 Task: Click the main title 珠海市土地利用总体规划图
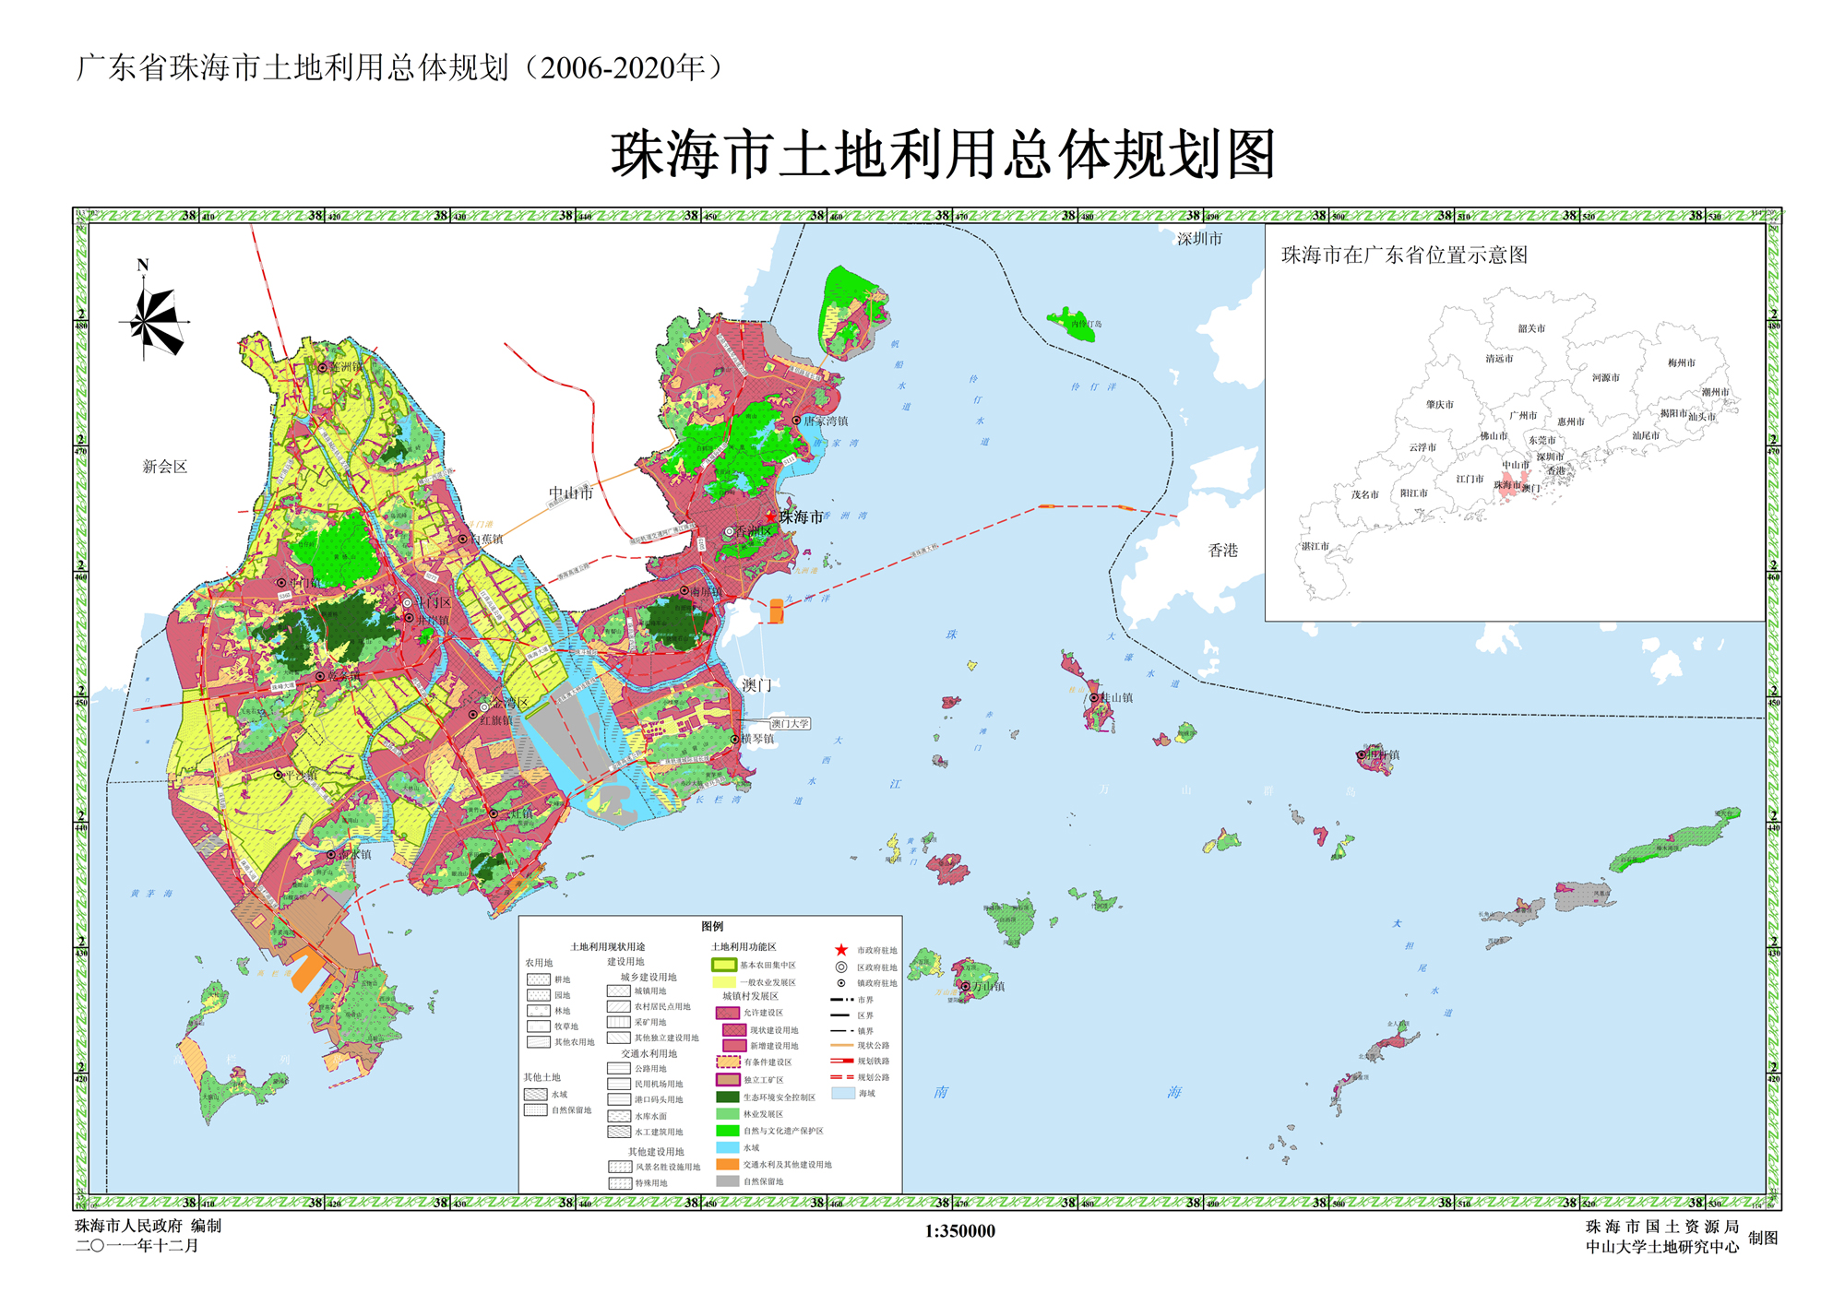coord(944,154)
